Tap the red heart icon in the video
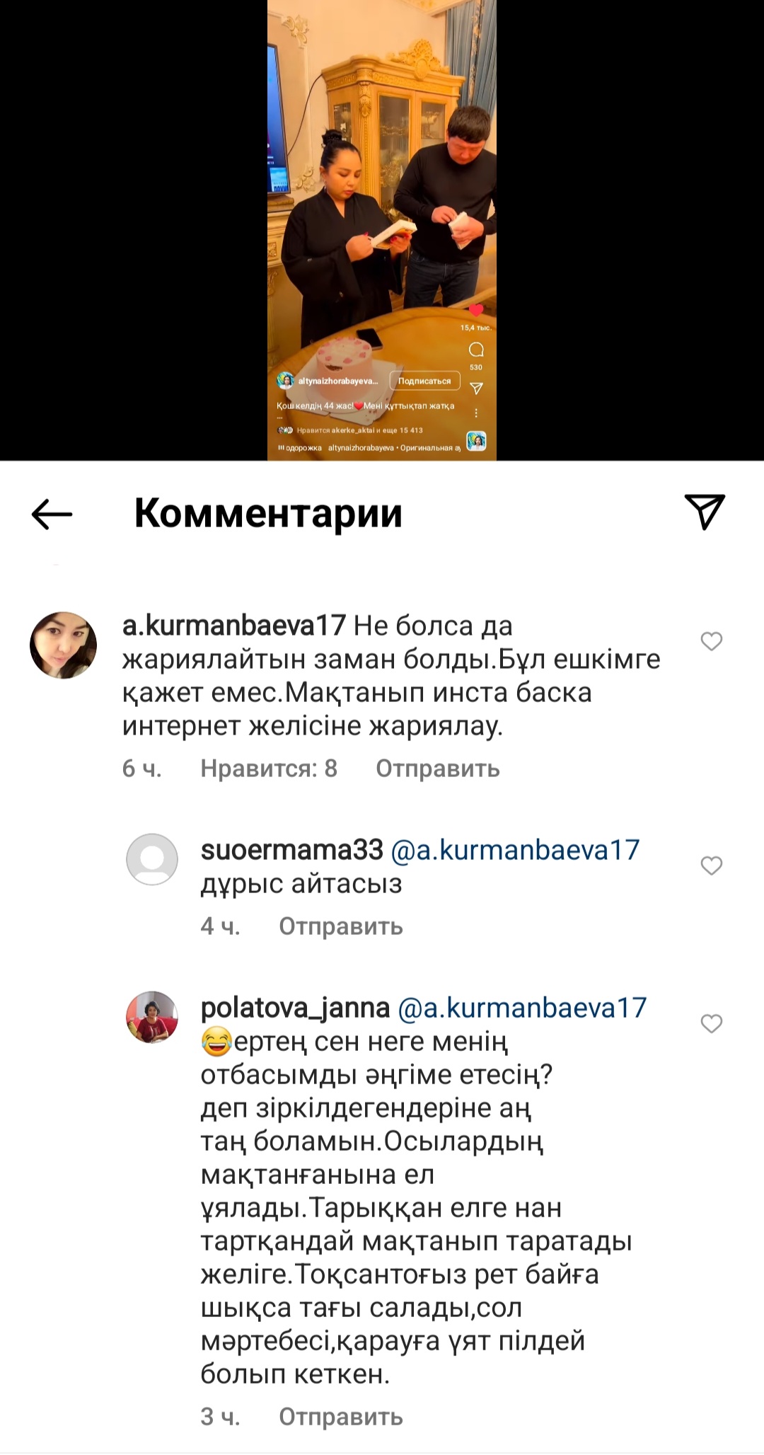 tap(476, 310)
